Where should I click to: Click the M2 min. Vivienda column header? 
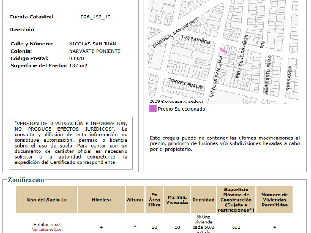pyautogui.click(x=177, y=200)
